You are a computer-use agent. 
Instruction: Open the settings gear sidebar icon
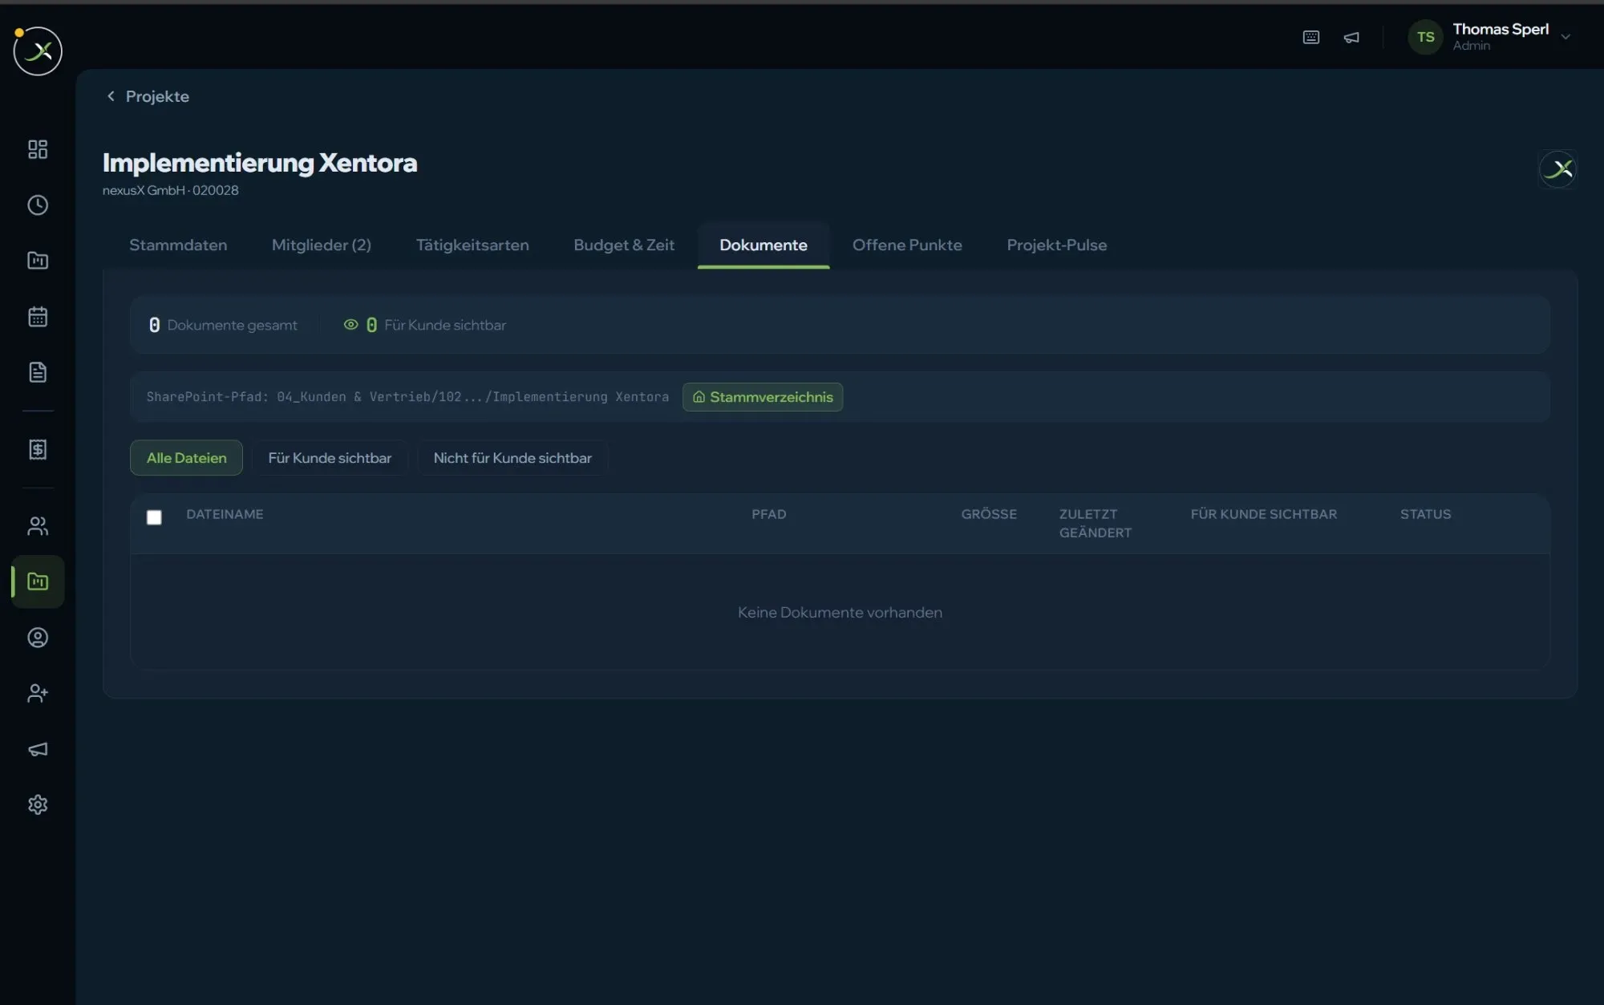tap(38, 804)
